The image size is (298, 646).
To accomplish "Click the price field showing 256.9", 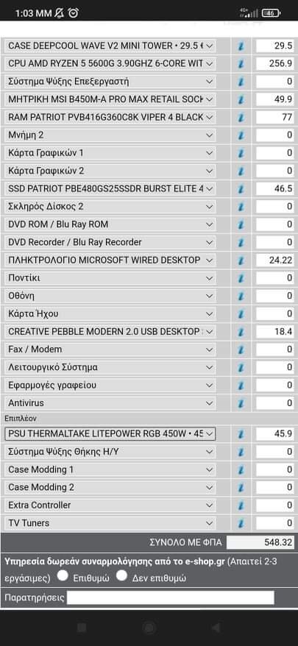I will (275, 63).
